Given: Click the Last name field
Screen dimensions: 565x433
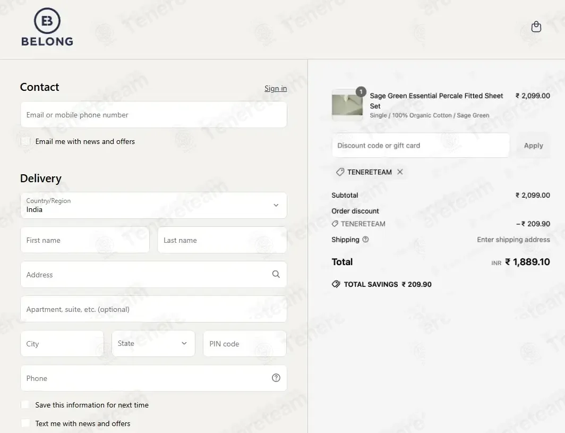Looking at the screenshot, I should 222,240.
